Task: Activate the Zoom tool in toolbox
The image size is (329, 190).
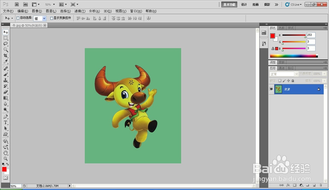Action: click(6, 158)
